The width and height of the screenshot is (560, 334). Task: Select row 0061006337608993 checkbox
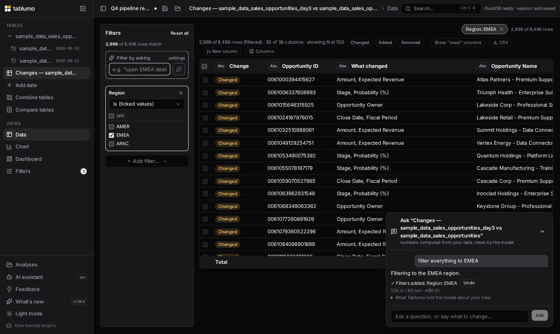click(205, 93)
